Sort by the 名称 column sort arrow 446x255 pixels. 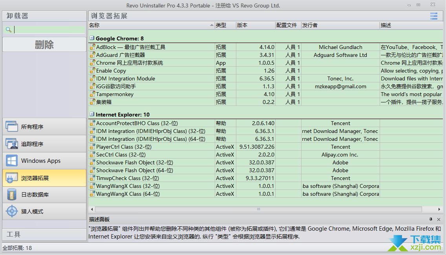point(212,25)
